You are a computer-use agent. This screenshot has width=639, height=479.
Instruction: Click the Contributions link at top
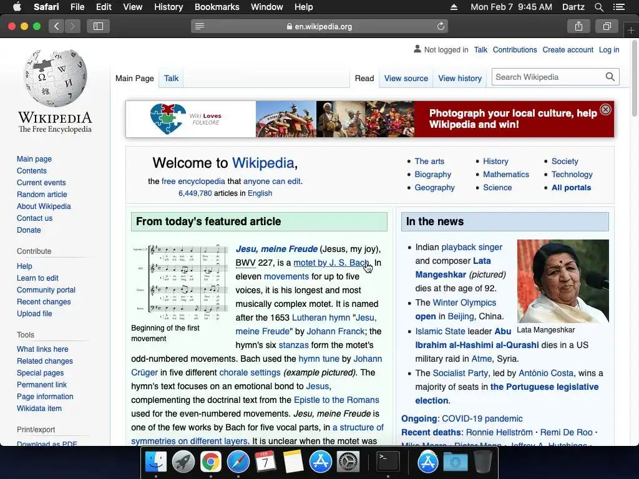pyautogui.click(x=515, y=50)
